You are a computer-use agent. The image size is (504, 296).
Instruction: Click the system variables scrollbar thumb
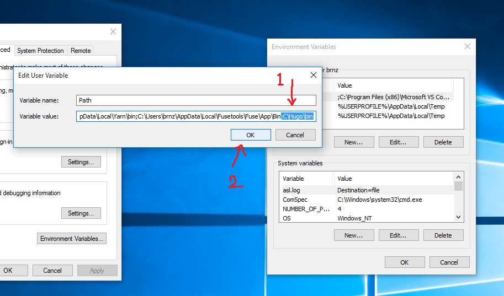point(458,186)
